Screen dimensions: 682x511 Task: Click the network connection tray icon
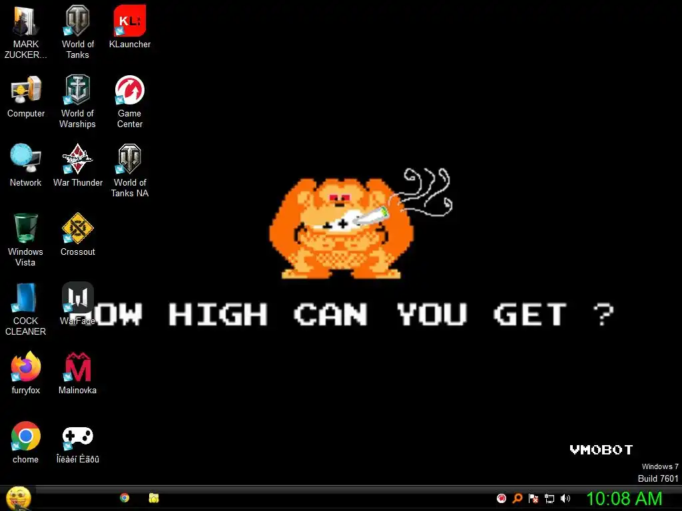(x=549, y=498)
